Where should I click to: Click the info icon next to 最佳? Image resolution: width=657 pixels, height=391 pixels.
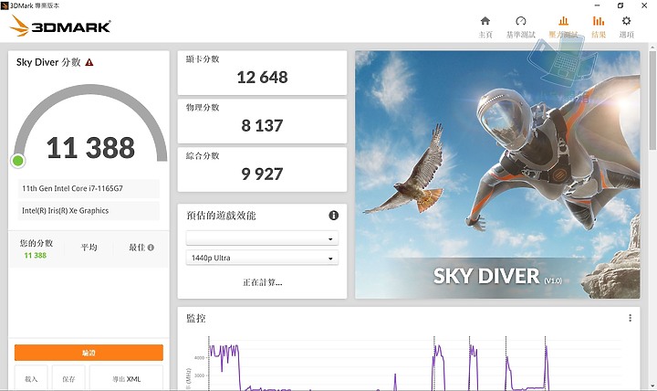(151, 248)
